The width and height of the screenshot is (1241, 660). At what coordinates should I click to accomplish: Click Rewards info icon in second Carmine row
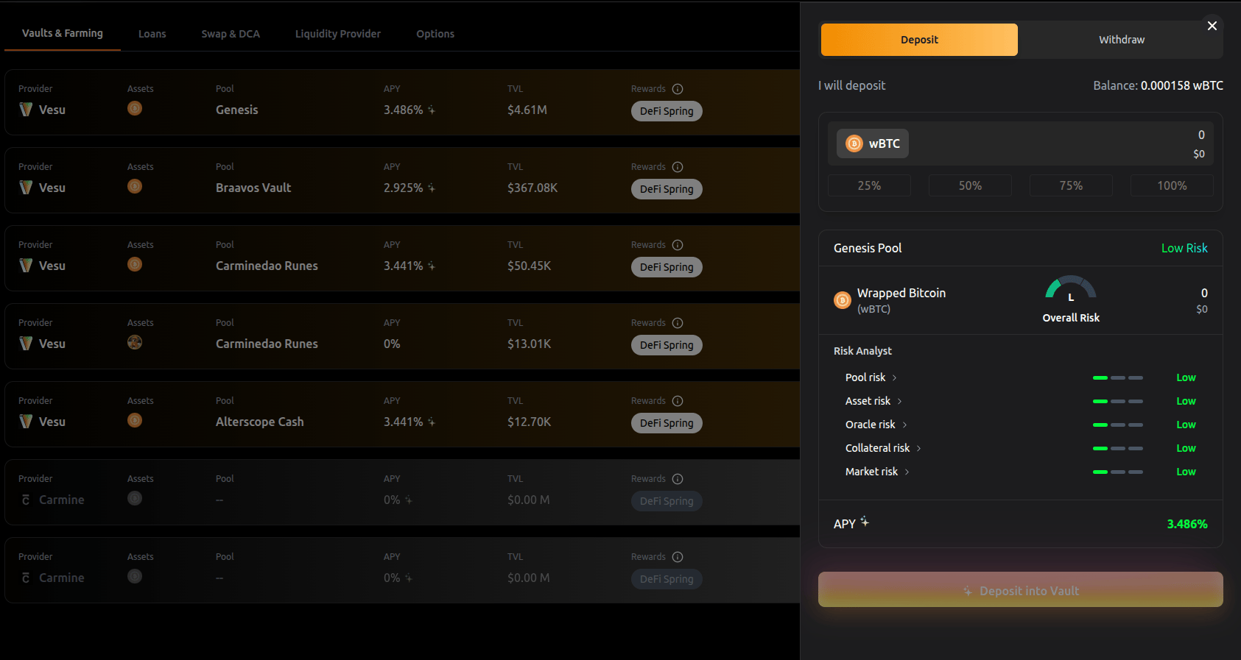[x=678, y=557]
